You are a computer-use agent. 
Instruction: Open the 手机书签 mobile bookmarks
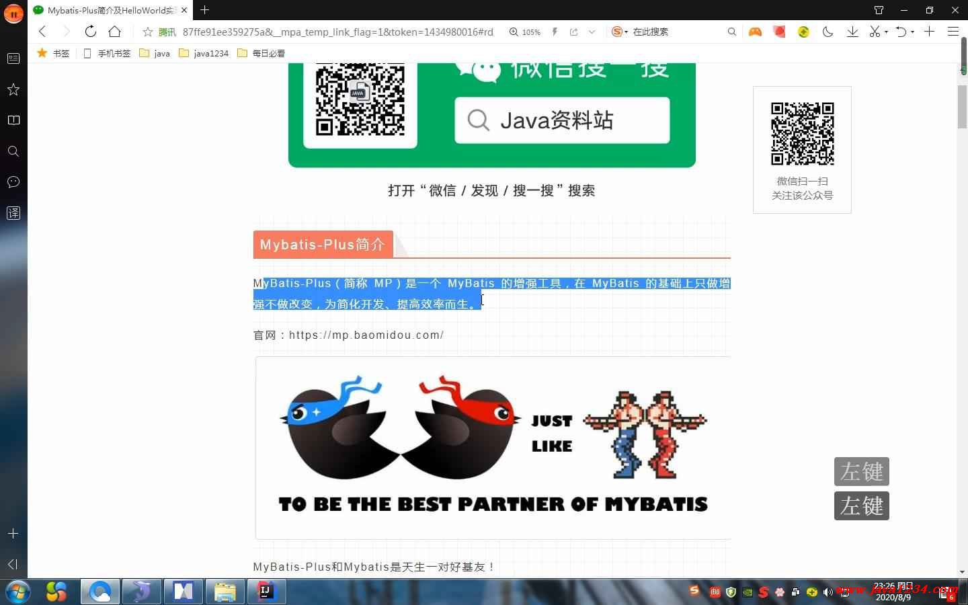pos(107,53)
